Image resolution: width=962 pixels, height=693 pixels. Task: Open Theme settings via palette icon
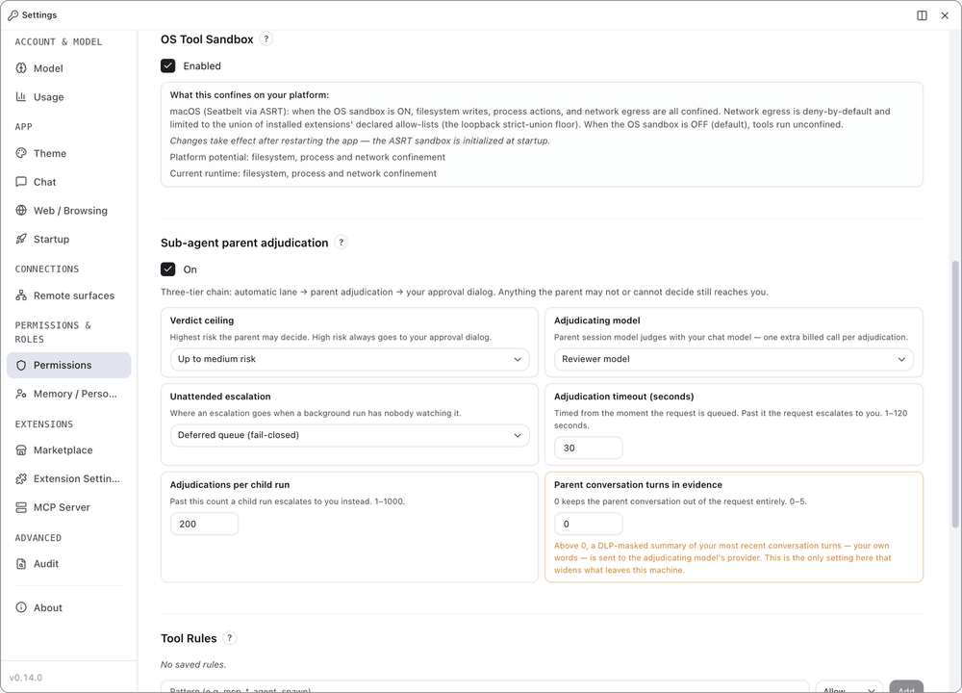[21, 153]
